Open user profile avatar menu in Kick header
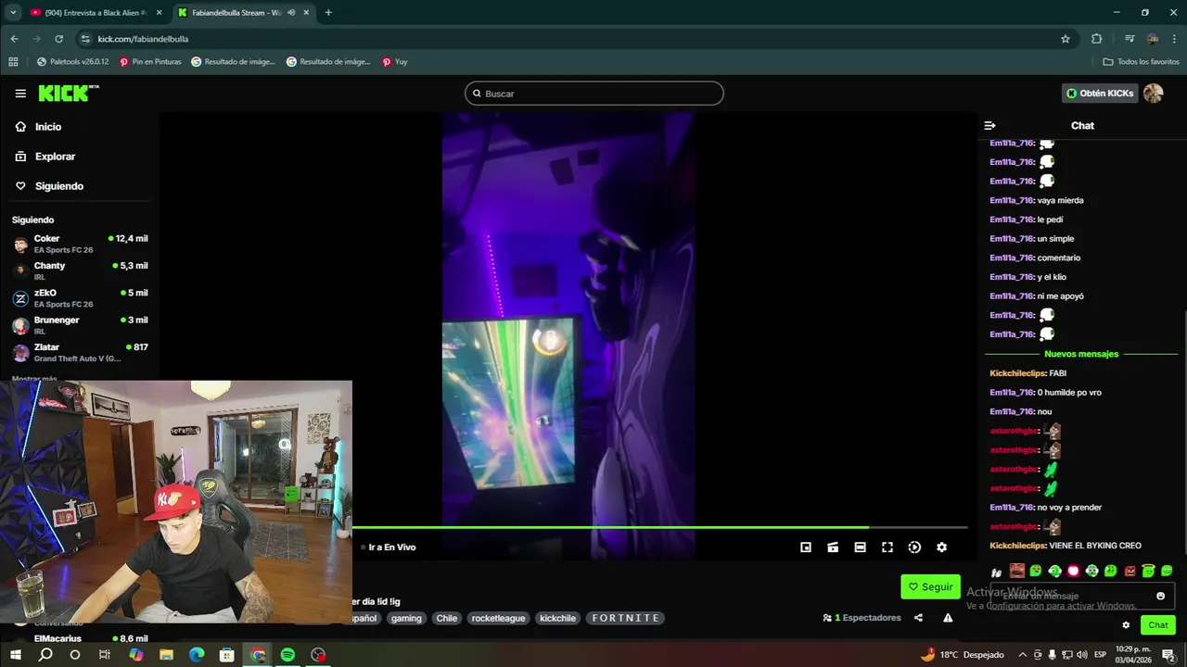Viewport: 1187px width, 667px height. tap(1153, 94)
